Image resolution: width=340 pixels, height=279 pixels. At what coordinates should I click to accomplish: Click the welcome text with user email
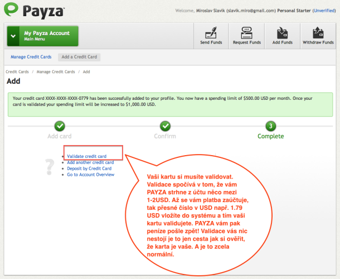tap(226, 11)
